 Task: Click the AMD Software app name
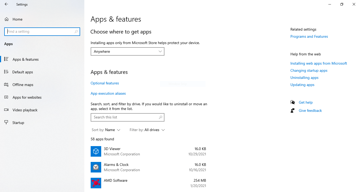click(x=115, y=180)
